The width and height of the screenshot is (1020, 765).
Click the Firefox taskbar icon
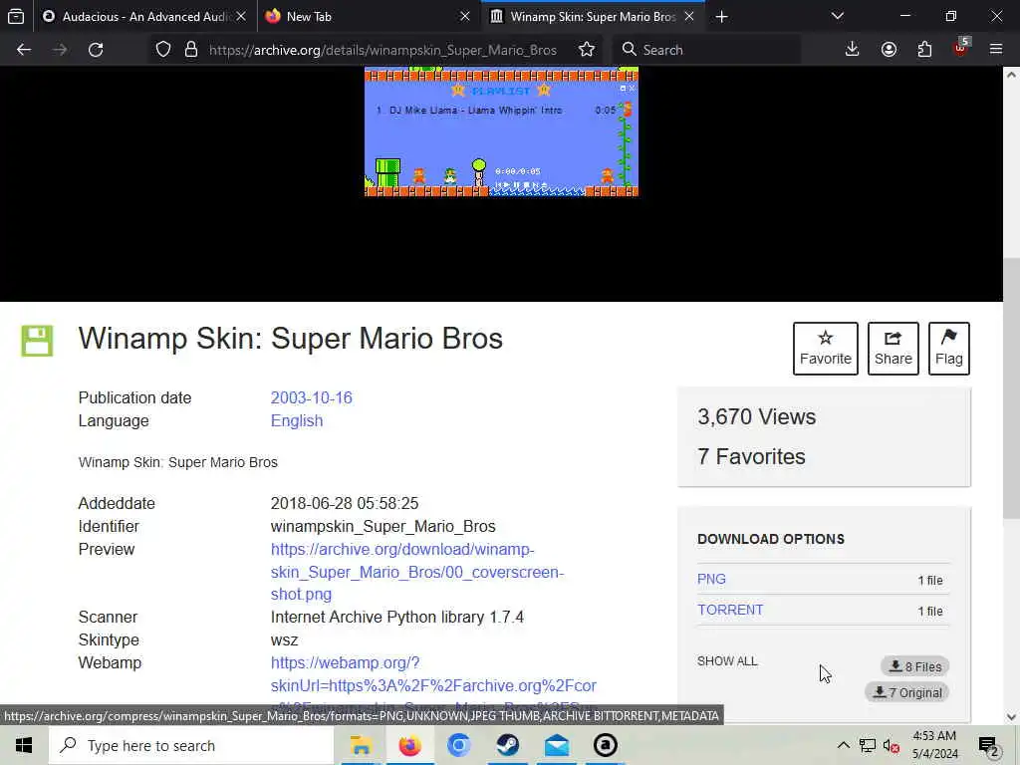[409, 745]
